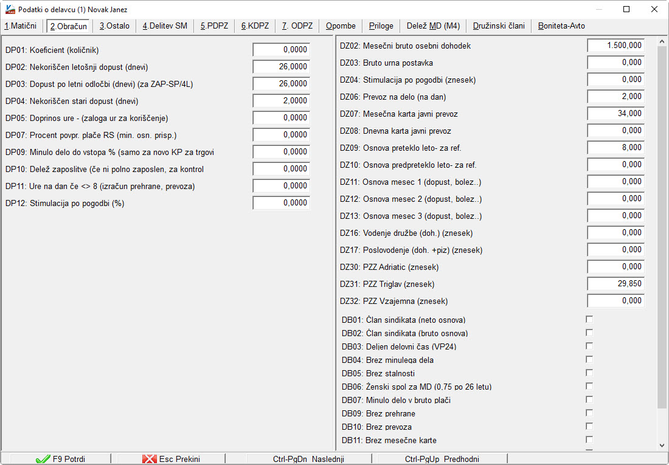Click DZ04 Stimulacija po pogodbi (znesek) field
The image size is (669, 465).
point(615,80)
